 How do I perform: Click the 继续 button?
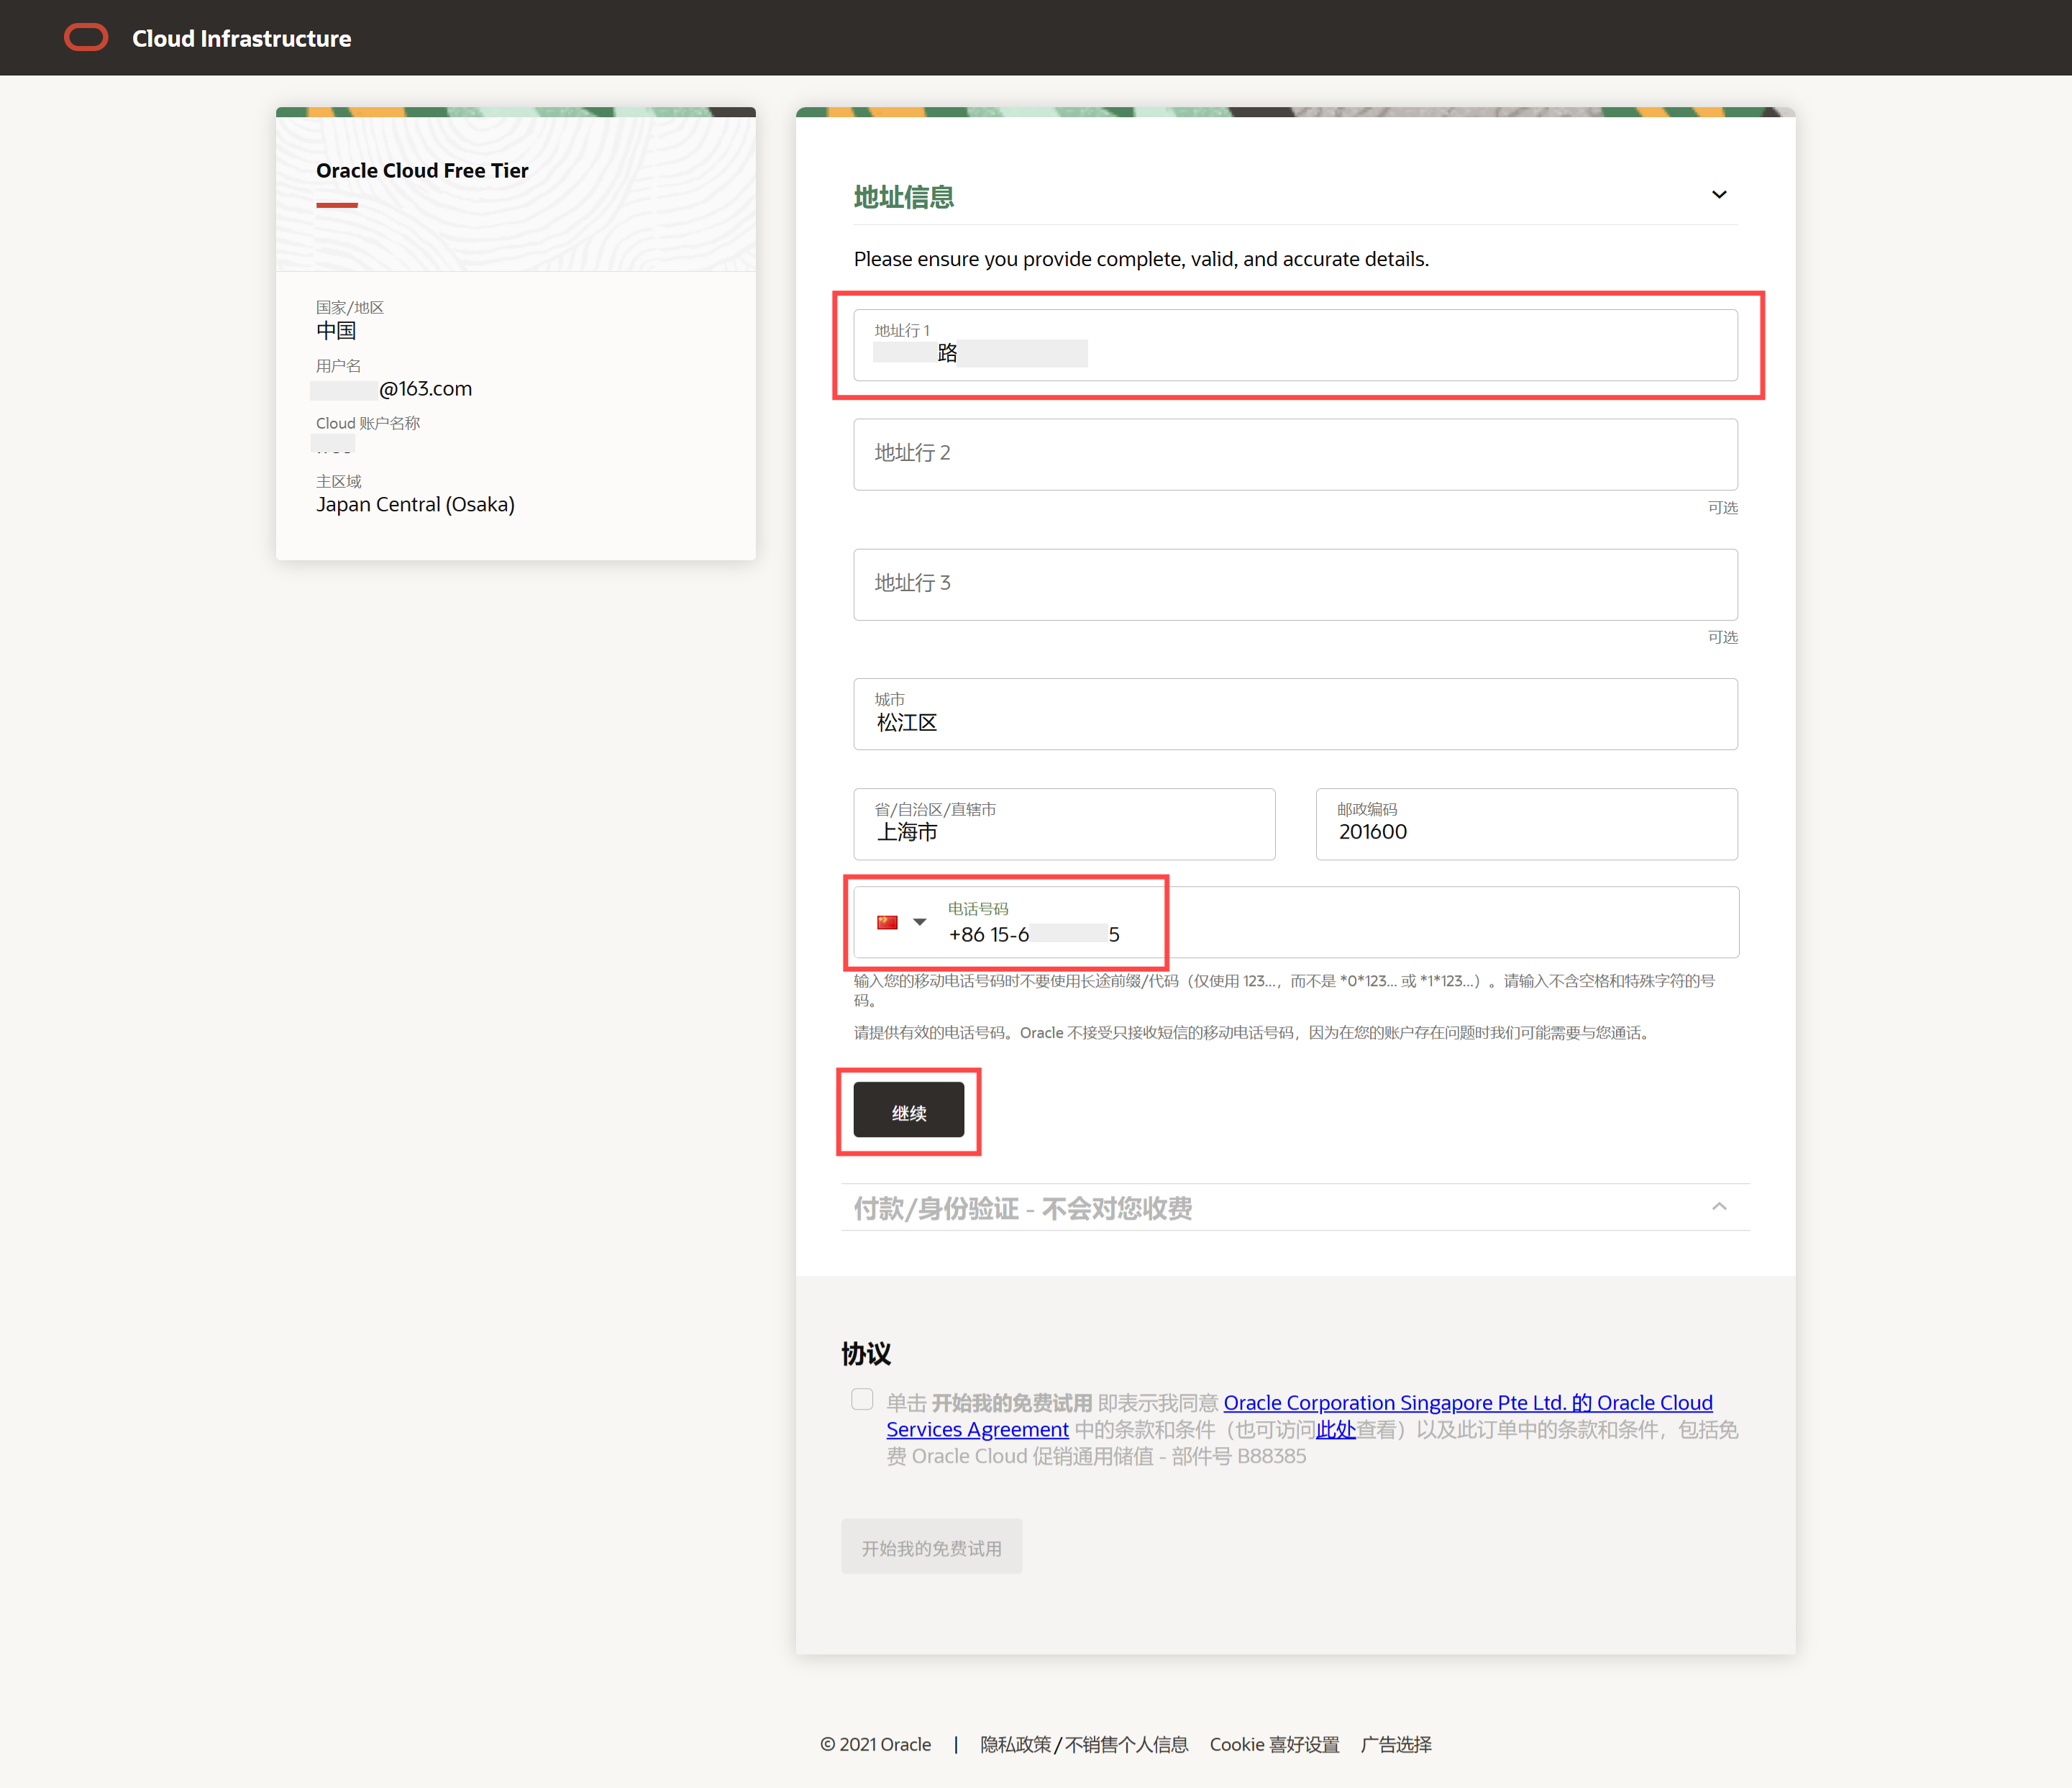tap(909, 1110)
